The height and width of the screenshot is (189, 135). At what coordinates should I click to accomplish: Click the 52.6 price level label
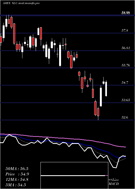coord(125,117)
